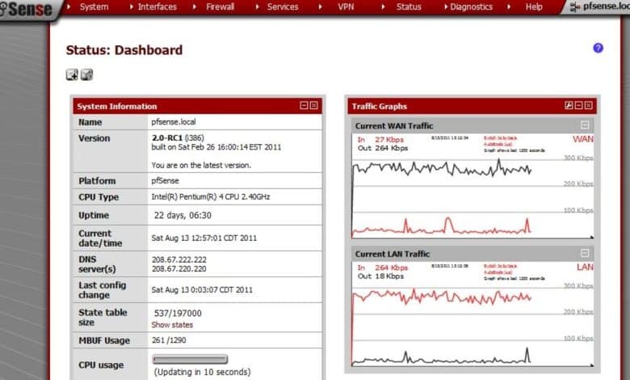The width and height of the screenshot is (630, 380).
Task: Click 'Sat Aug 13 12:57:01 CDT 2011' date value
Action: 204,238
